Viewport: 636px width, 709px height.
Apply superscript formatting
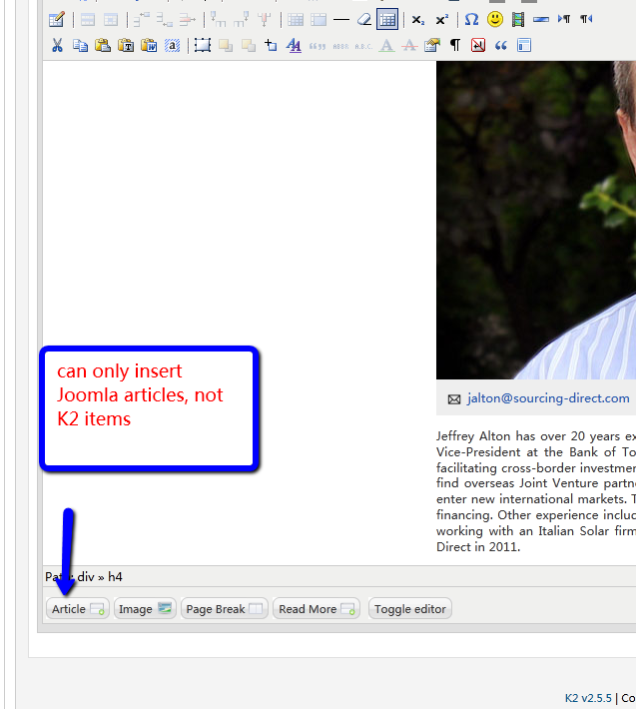(x=441, y=19)
